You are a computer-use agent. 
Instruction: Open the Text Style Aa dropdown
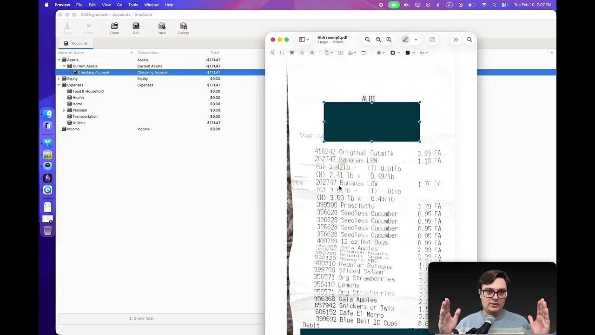point(423,53)
